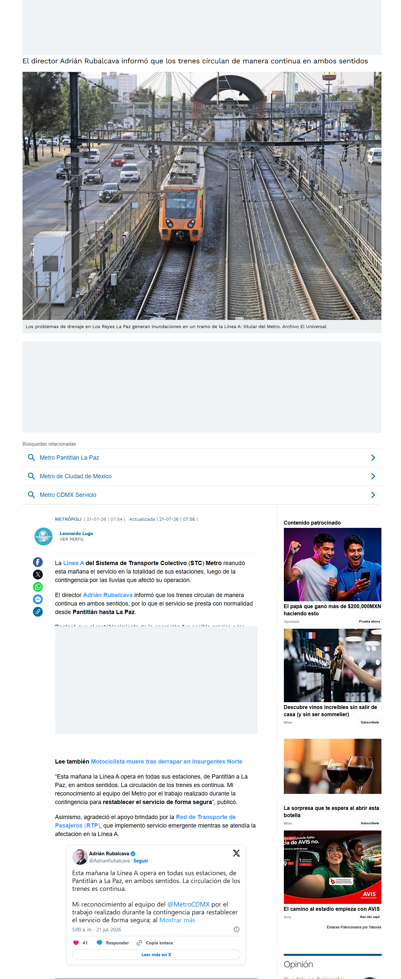Viewport: 401px width, 979px height.
Task: Expand Metro CDMX Servicio chevron
Action: coord(373,495)
